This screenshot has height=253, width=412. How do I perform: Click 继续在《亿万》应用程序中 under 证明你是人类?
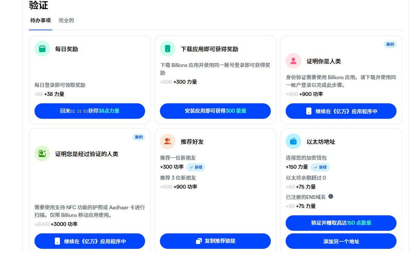341,111
